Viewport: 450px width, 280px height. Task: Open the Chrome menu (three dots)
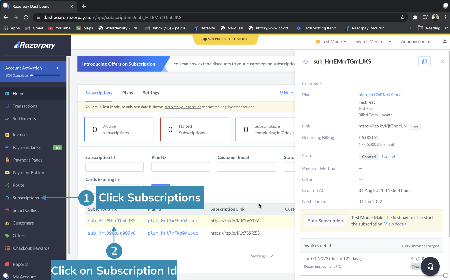446,18
